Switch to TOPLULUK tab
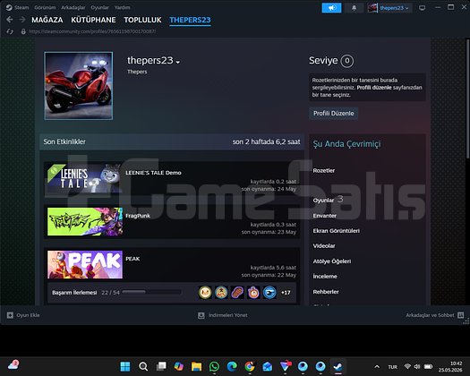The image size is (470, 376). coord(142,20)
